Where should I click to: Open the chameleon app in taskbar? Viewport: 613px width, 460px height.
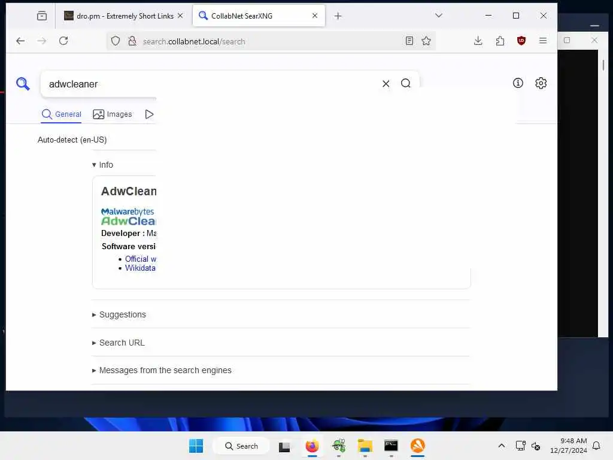point(339,446)
